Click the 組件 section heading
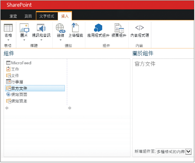 click(9, 54)
